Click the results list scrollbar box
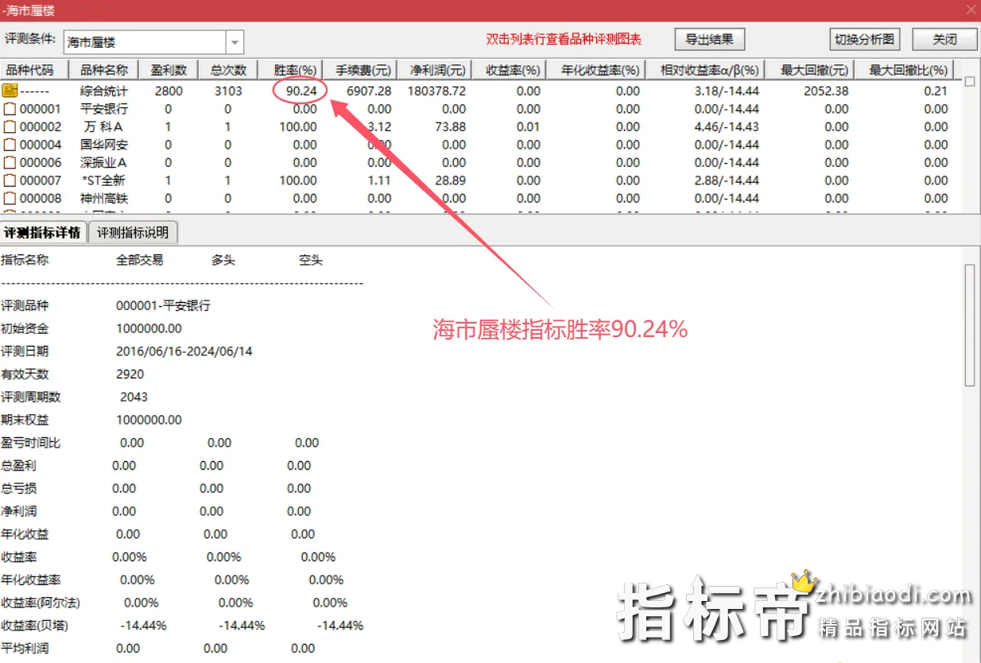 coord(969,81)
